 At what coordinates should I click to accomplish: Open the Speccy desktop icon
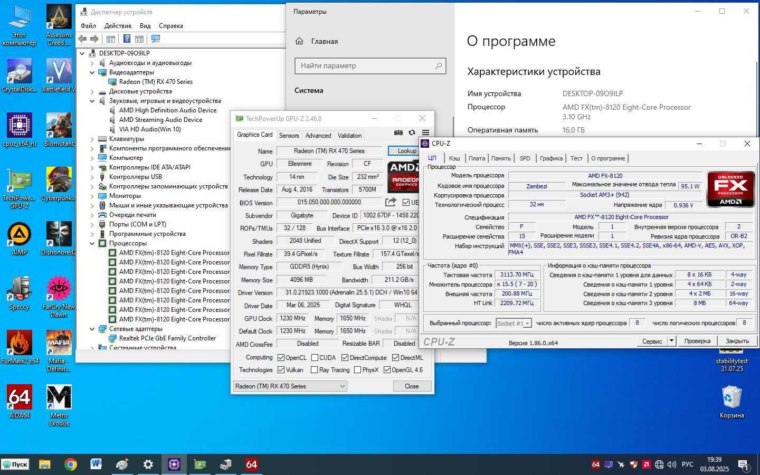[20, 293]
